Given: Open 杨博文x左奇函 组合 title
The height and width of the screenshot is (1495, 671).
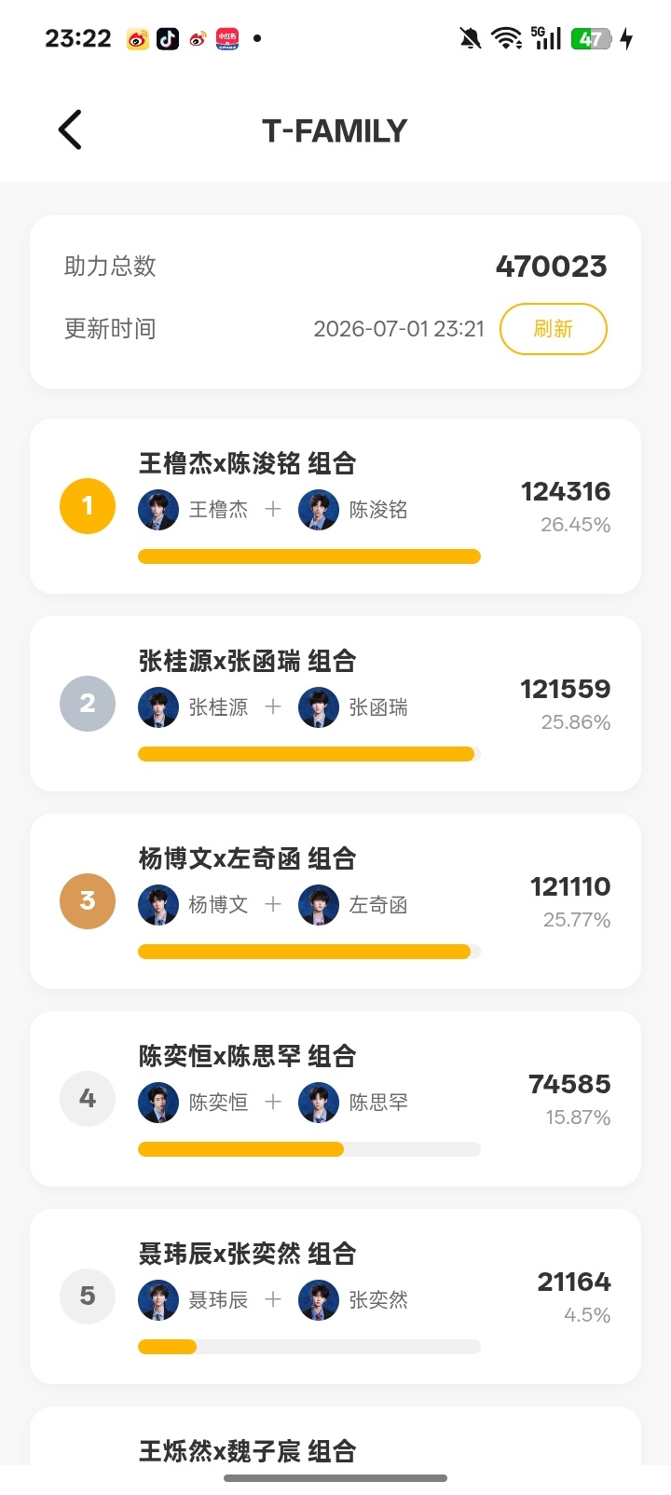Looking at the screenshot, I should point(248,858).
